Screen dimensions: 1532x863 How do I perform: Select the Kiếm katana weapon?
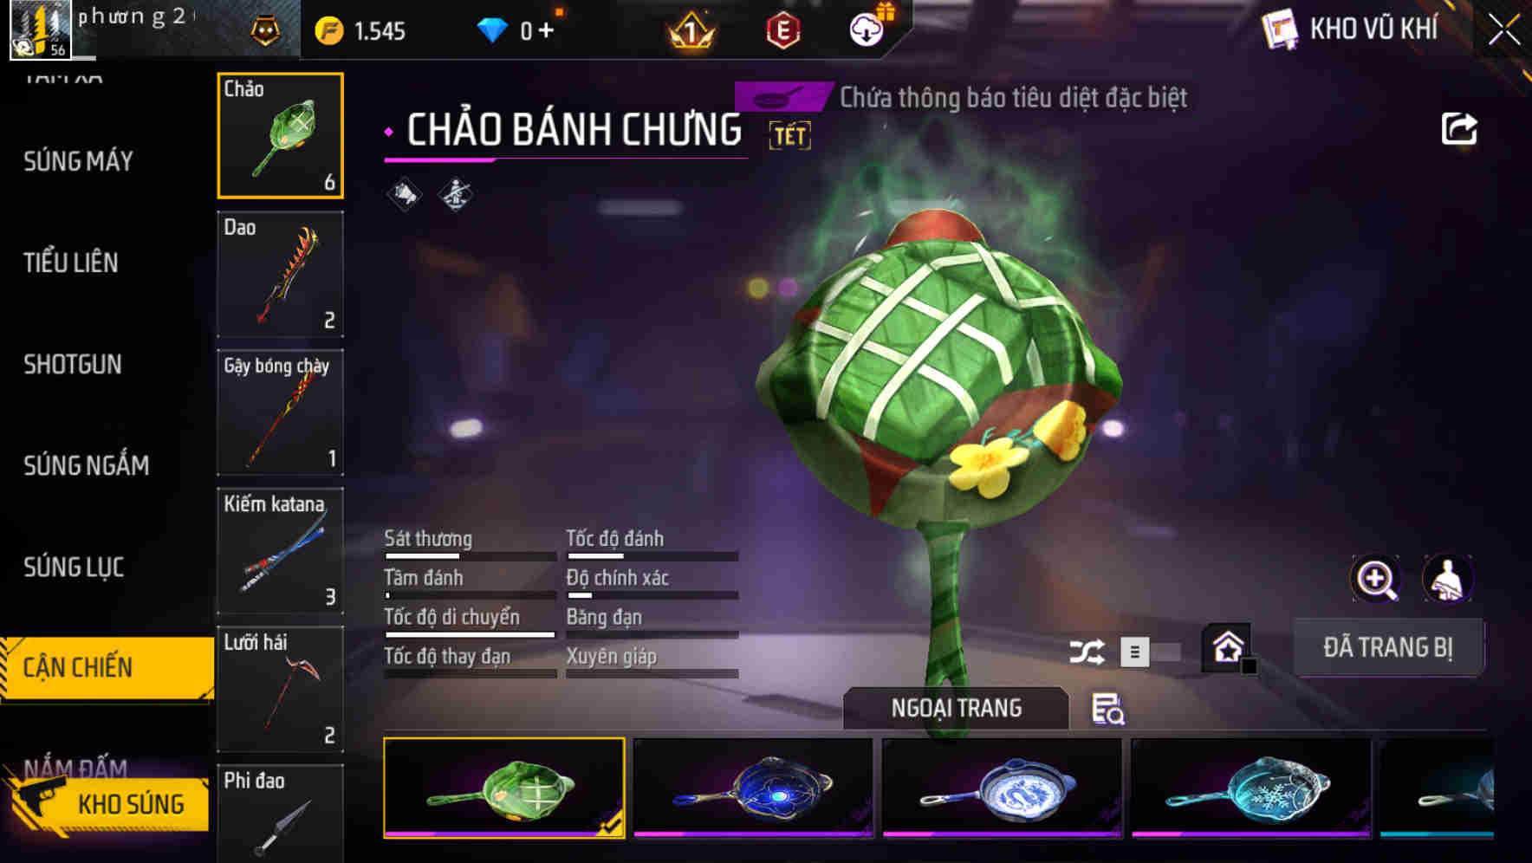(280, 551)
